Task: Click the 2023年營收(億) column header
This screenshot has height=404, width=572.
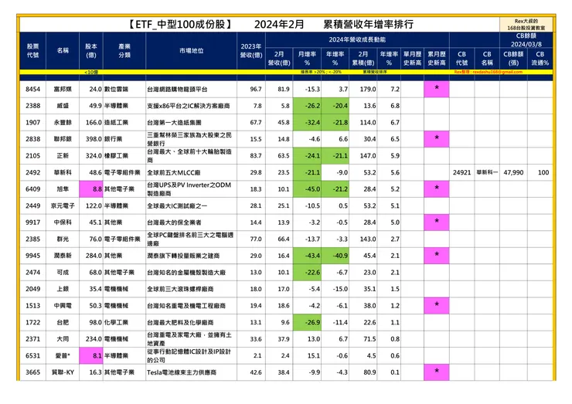Action: coord(251,51)
